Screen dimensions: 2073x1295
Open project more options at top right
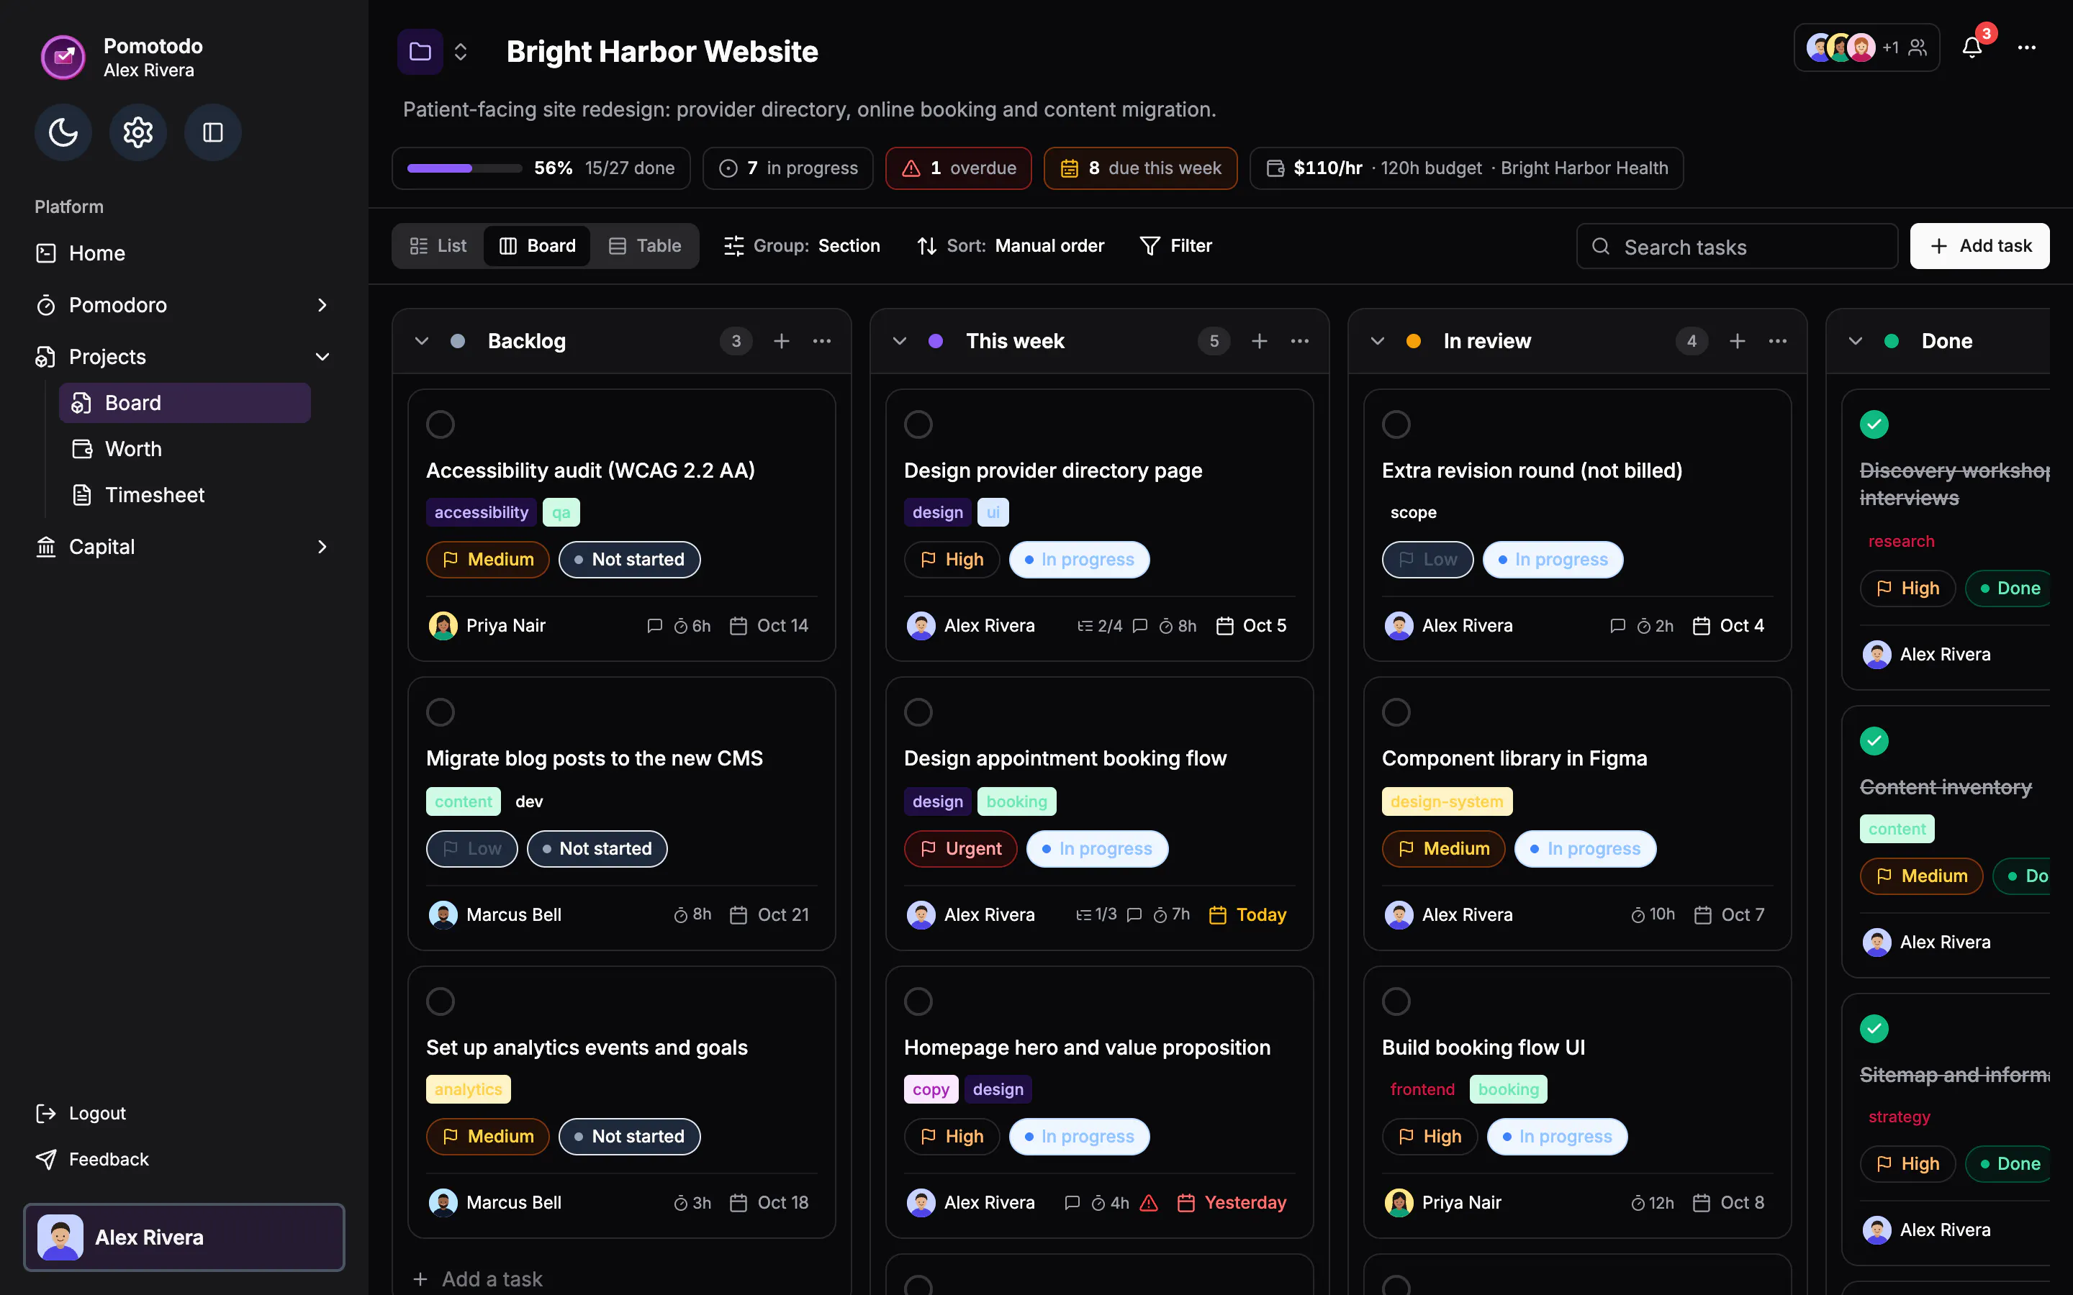point(2027,48)
